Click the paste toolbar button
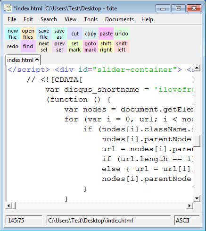 point(106,34)
